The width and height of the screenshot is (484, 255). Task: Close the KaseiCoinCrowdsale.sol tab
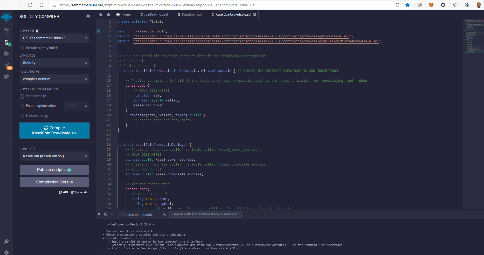(255, 15)
